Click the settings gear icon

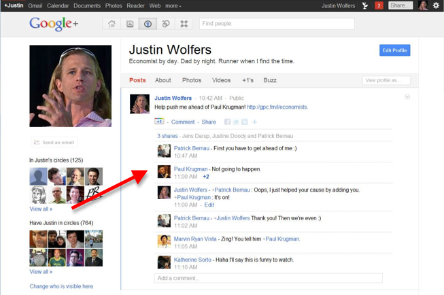point(436,5)
